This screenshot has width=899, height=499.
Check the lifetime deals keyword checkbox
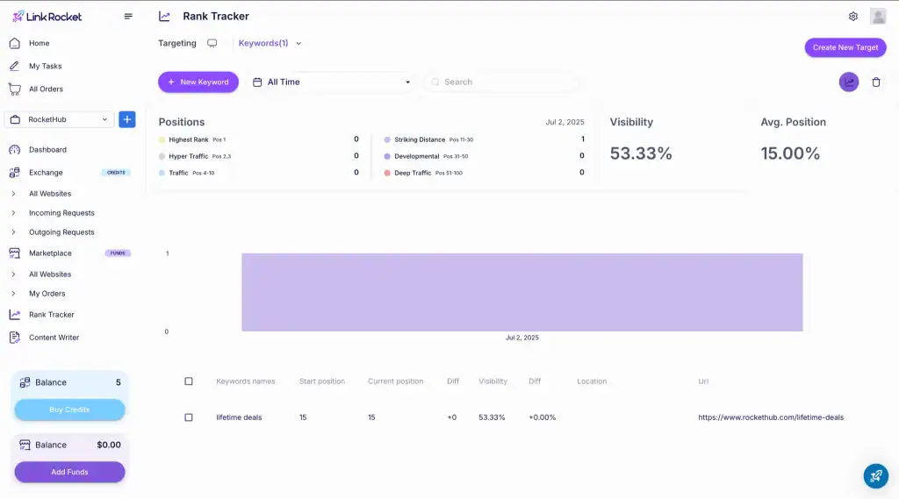pyautogui.click(x=189, y=417)
